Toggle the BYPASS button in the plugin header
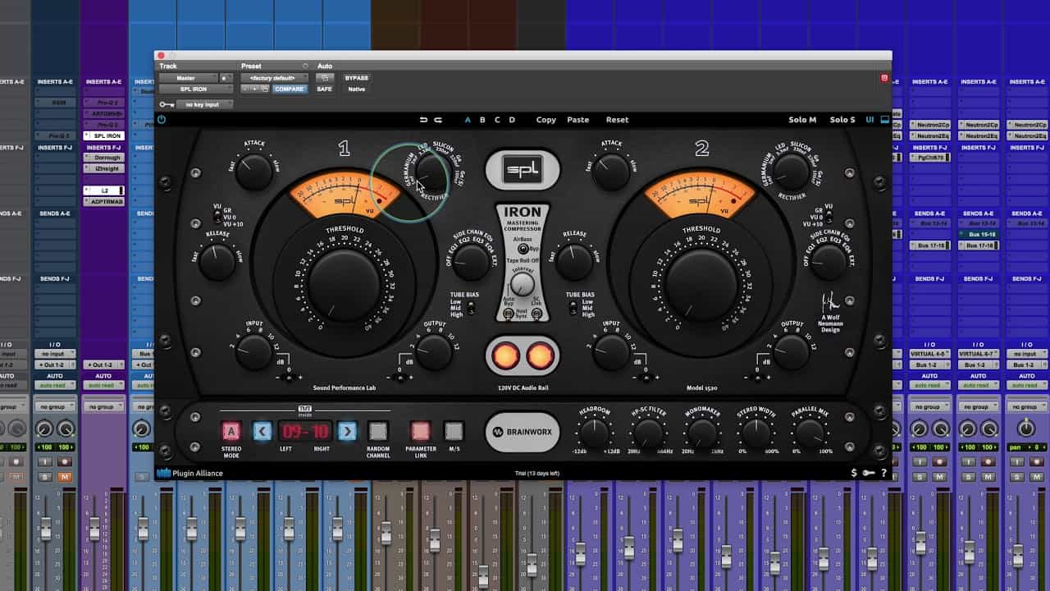Image resolution: width=1050 pixels, height=591 pixels. (357, 78)
